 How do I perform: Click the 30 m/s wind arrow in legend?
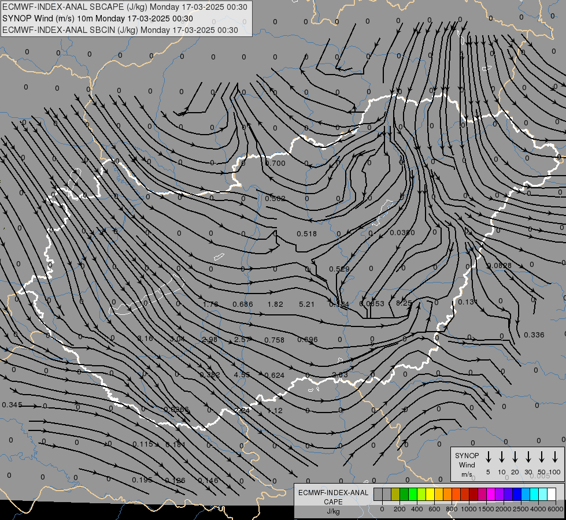(528, 456)
